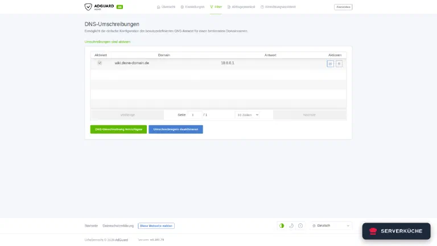Switch to light theme sun icon
Screen dimensions: 437x246
(300, 225)
